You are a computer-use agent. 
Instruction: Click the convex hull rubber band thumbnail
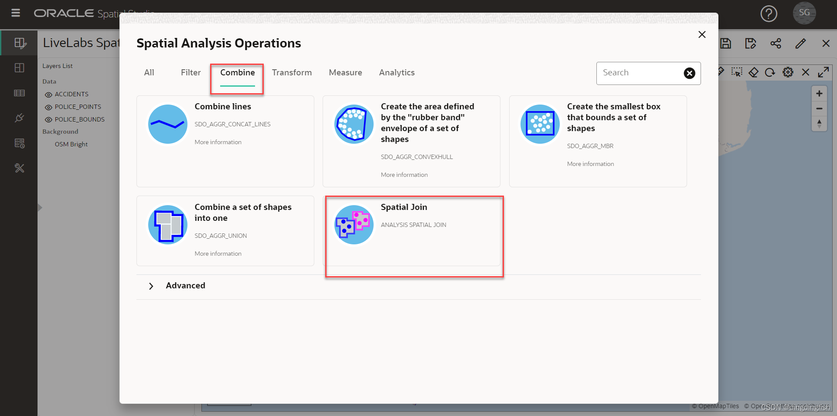[354, 124]
